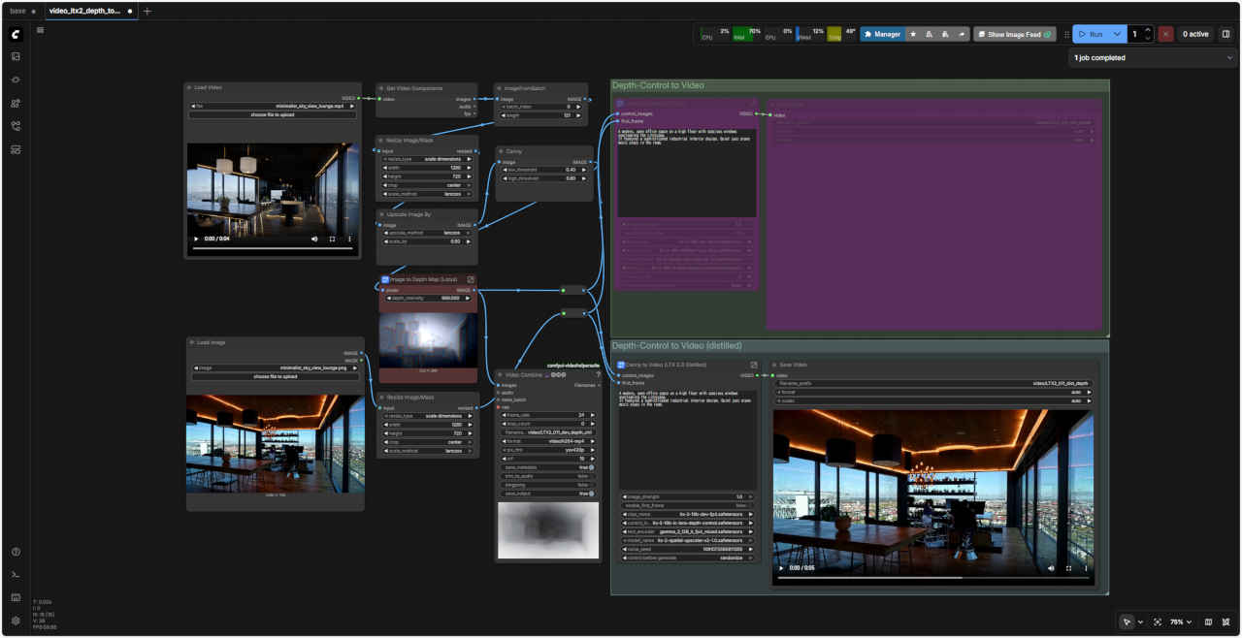Image resolution: width=1242 pixels, height=638 pixels.
Task: Expand the '1 job completed' notification
Action: pyautogui.click(x=1230, y=58)
